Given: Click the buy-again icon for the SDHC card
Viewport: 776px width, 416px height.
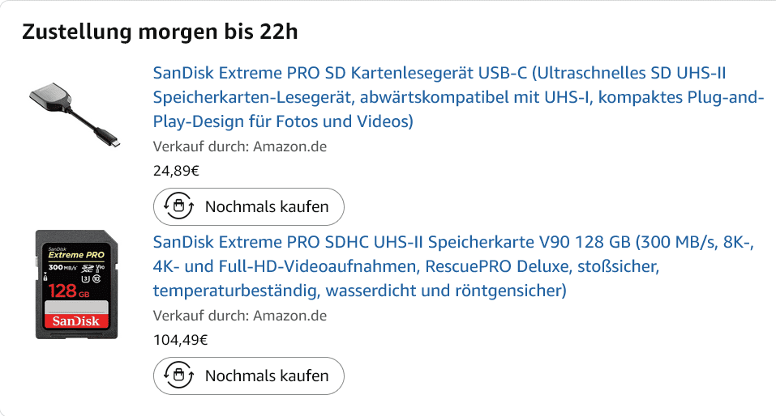Looking at the screenshot, I should click(x=178, y=376).
